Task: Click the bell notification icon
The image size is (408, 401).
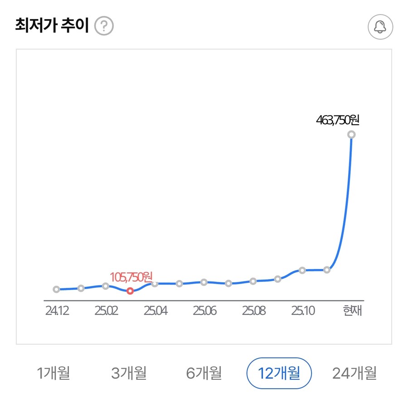Action: (x=380, y=27)
